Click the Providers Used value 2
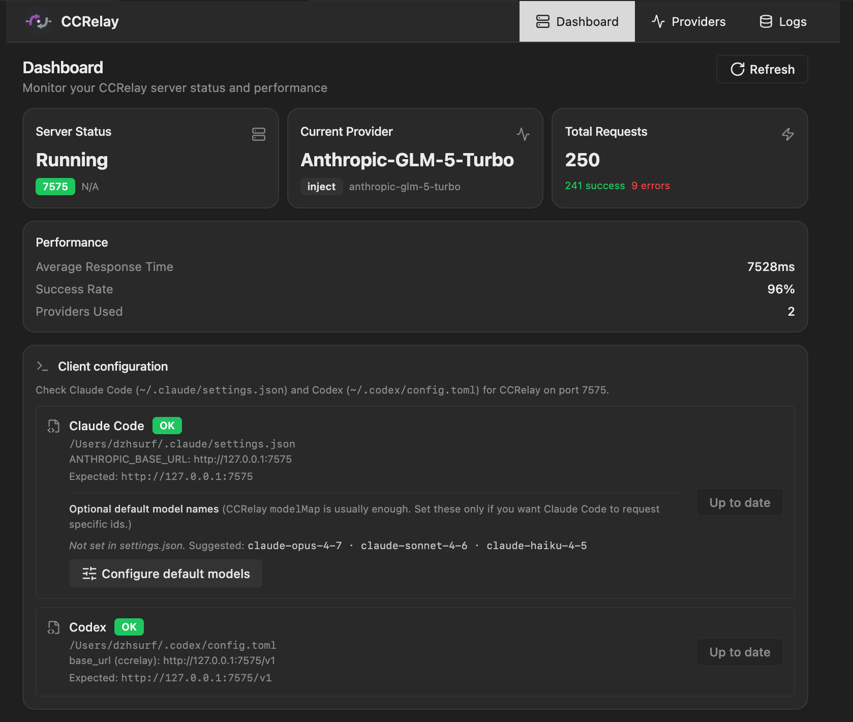The image size is (853, 722). click(791, 312)
